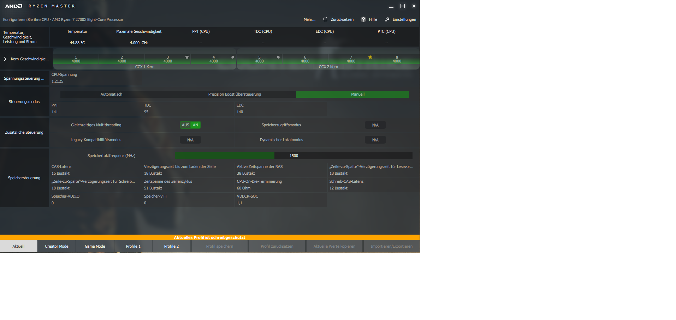Click the Steuerungsmodus section label

[x=24, y=102]
